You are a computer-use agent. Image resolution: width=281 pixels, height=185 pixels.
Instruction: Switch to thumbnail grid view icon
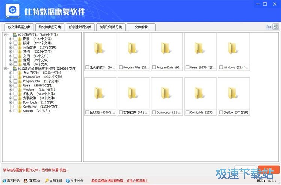[x=276, y=27]
